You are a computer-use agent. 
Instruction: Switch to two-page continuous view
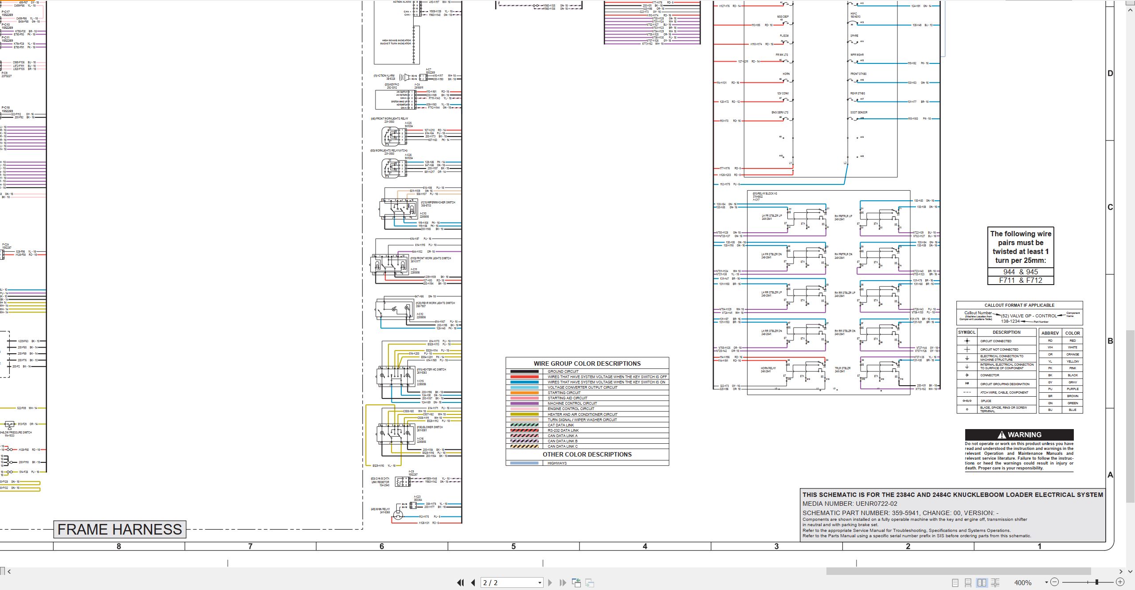click(995, 583)
